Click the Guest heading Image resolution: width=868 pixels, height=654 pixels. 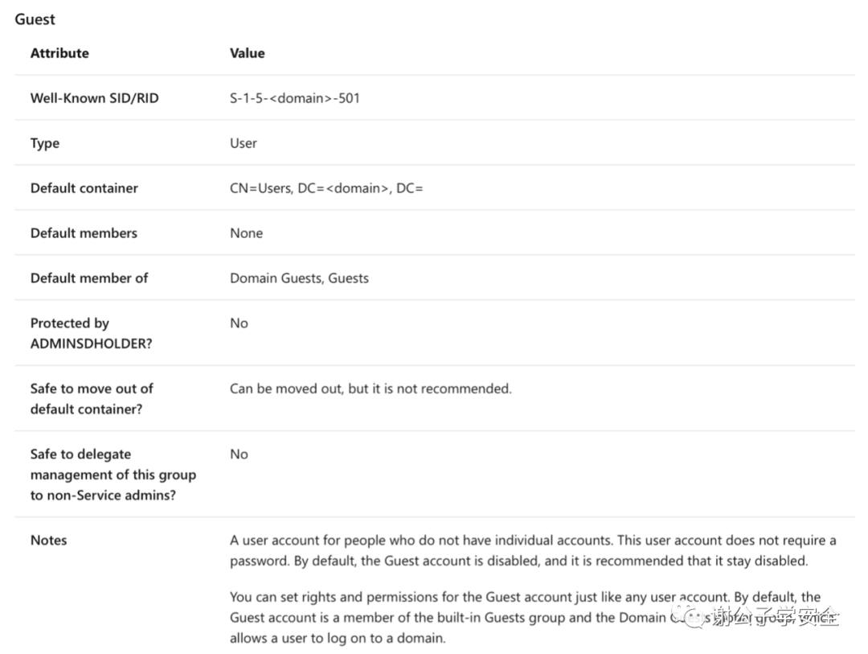click(x=35, y=19)
